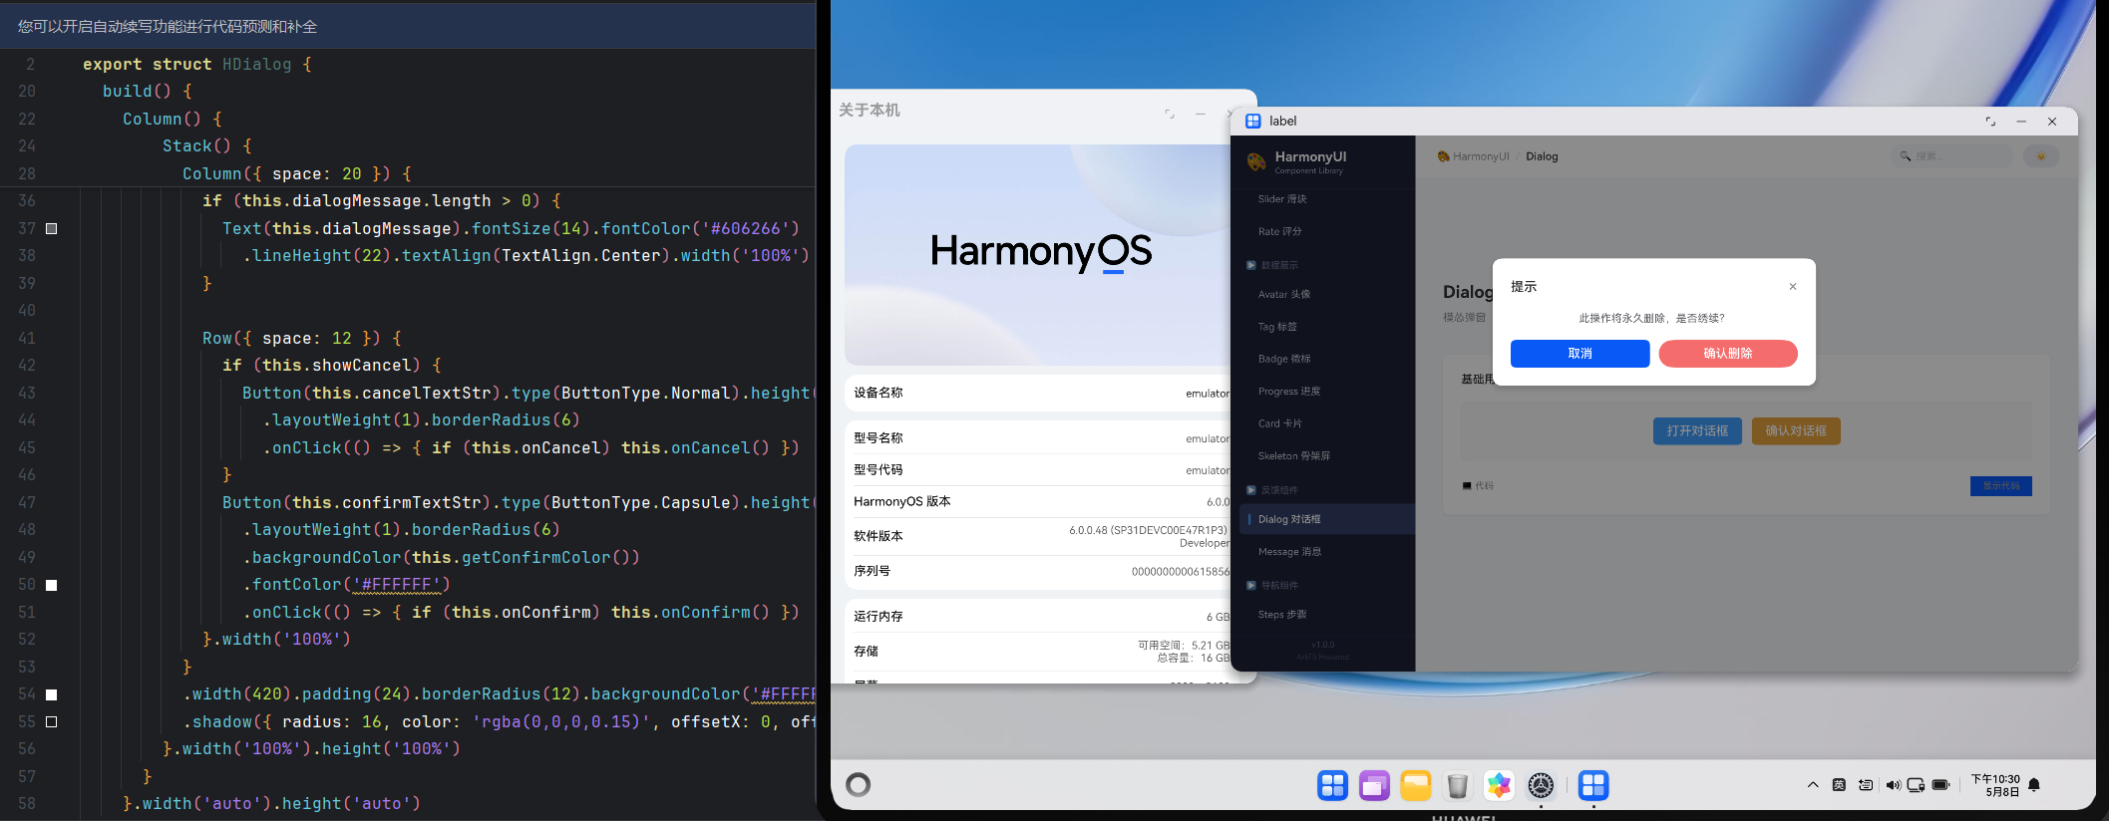The width and height of the screenshot is (2109, 821).
Task: Open the trash bin in the dock
Action: click(x=1458, y=785)
